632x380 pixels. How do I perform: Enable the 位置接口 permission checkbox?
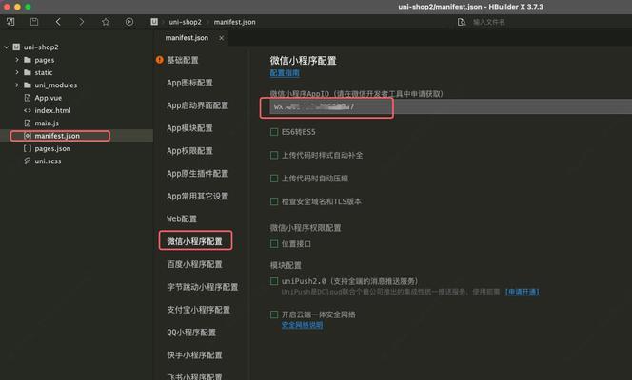pyautogui.click(x=274, y=244)
